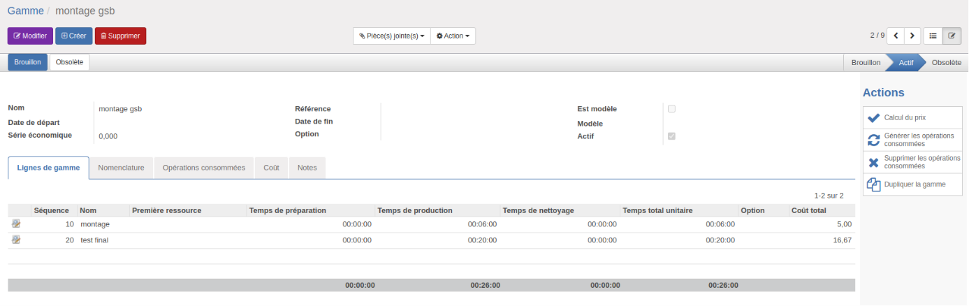Open the Notes tab
Viewport: 969px width, 306px height.
point(307,168)
